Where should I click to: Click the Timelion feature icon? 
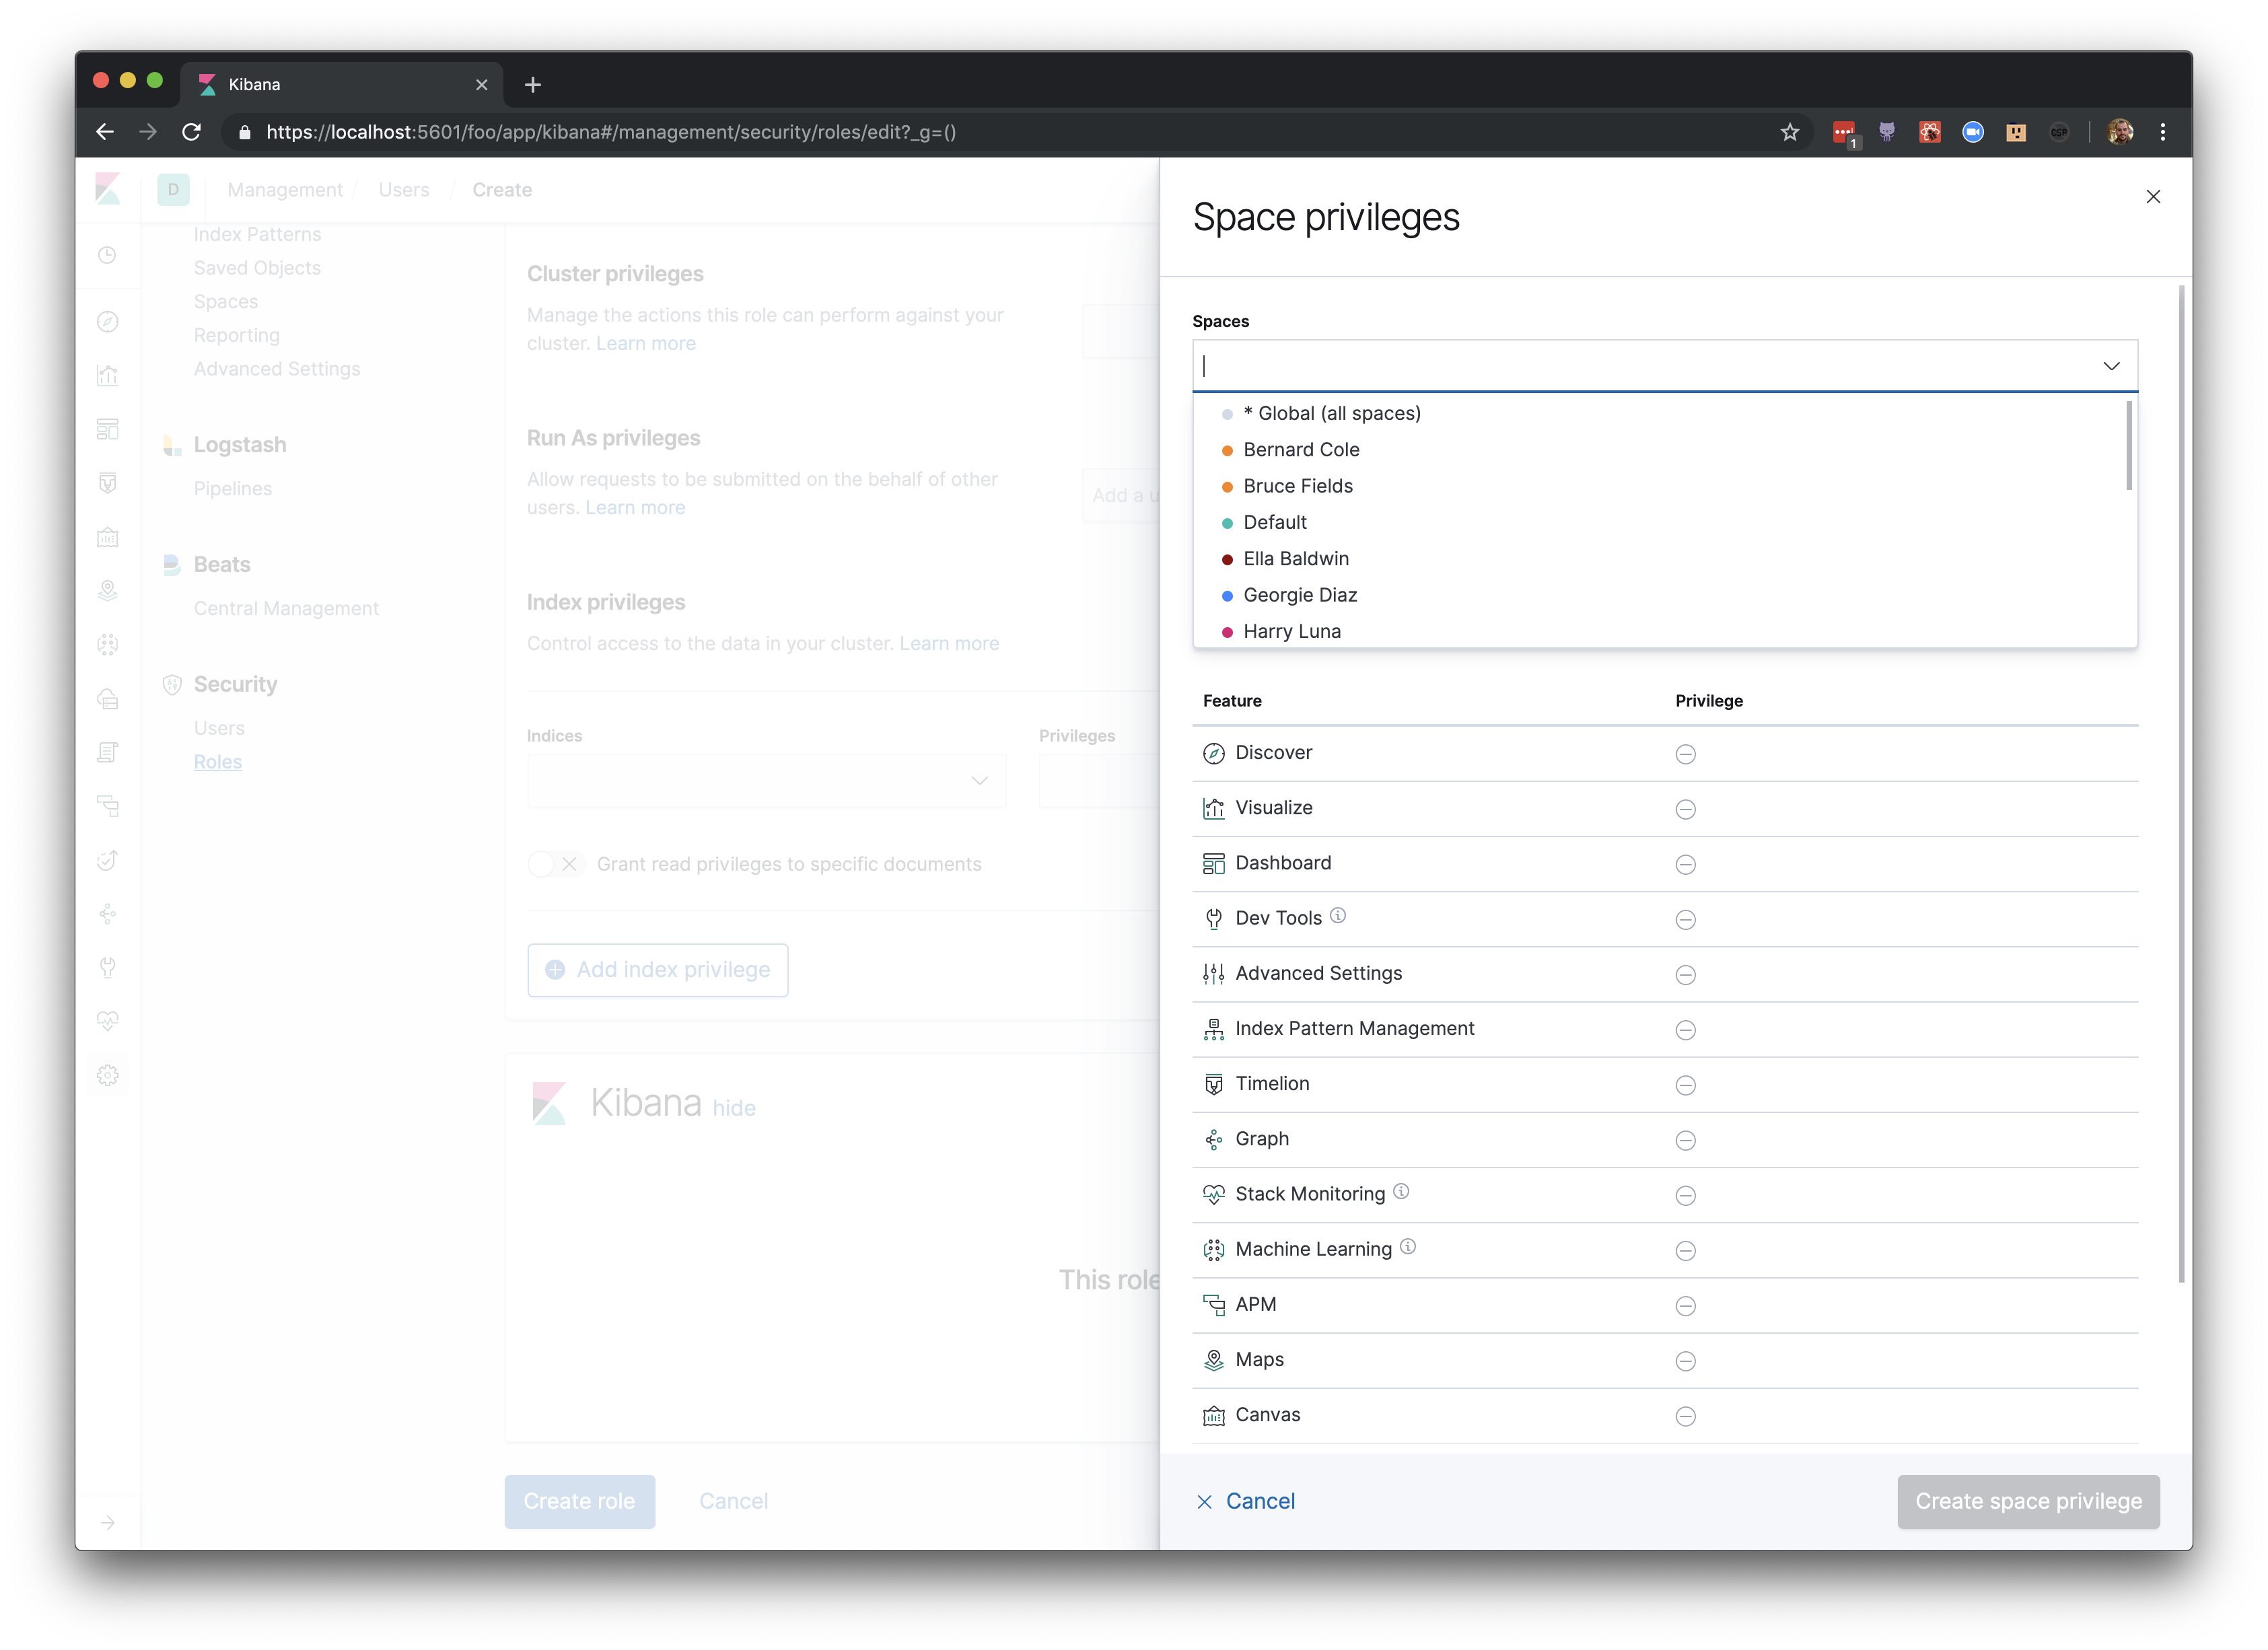point(1213,1084)
